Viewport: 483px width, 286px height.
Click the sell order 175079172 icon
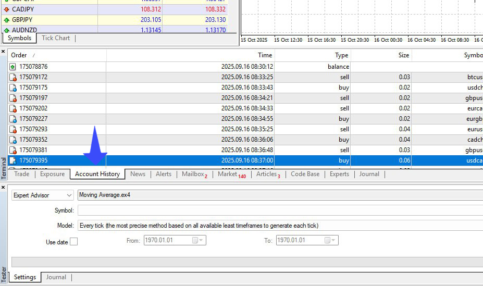tap(13, 77)
